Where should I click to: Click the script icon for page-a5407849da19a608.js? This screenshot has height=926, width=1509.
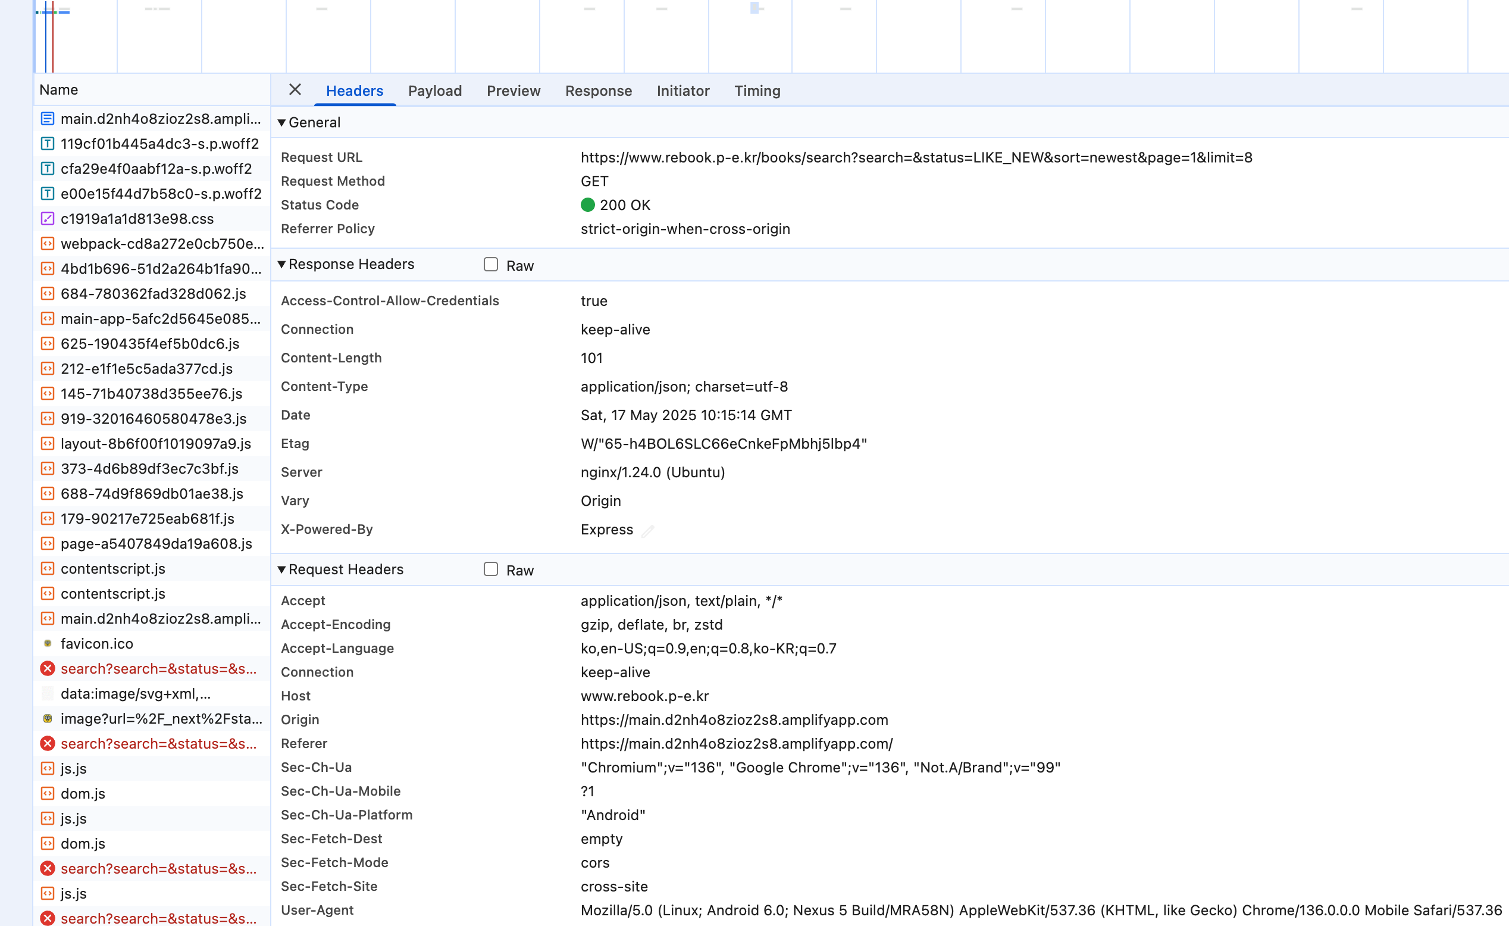point(47,543)
